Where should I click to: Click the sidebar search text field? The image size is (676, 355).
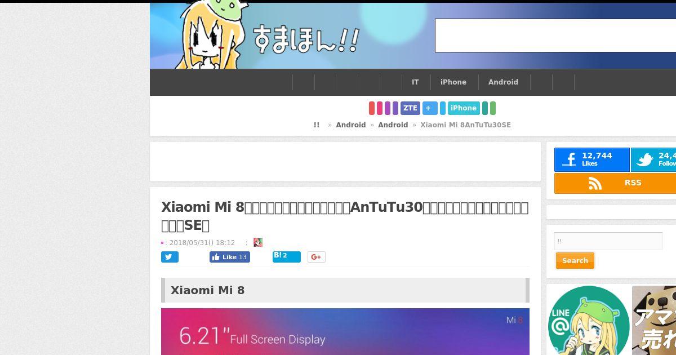608,241
